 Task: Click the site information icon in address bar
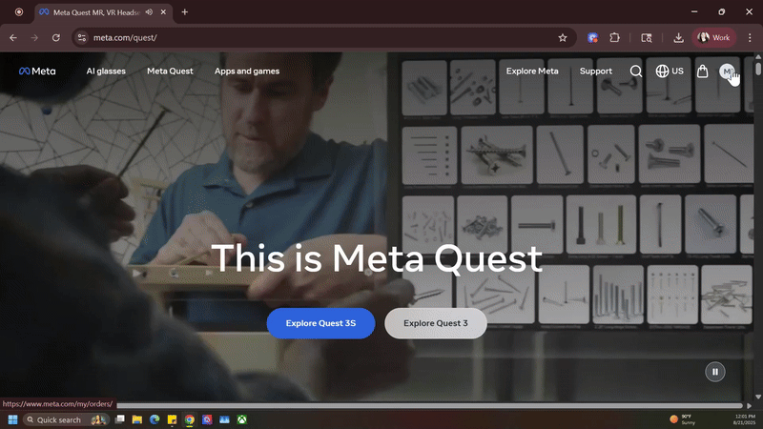click(x=82, y=38)
